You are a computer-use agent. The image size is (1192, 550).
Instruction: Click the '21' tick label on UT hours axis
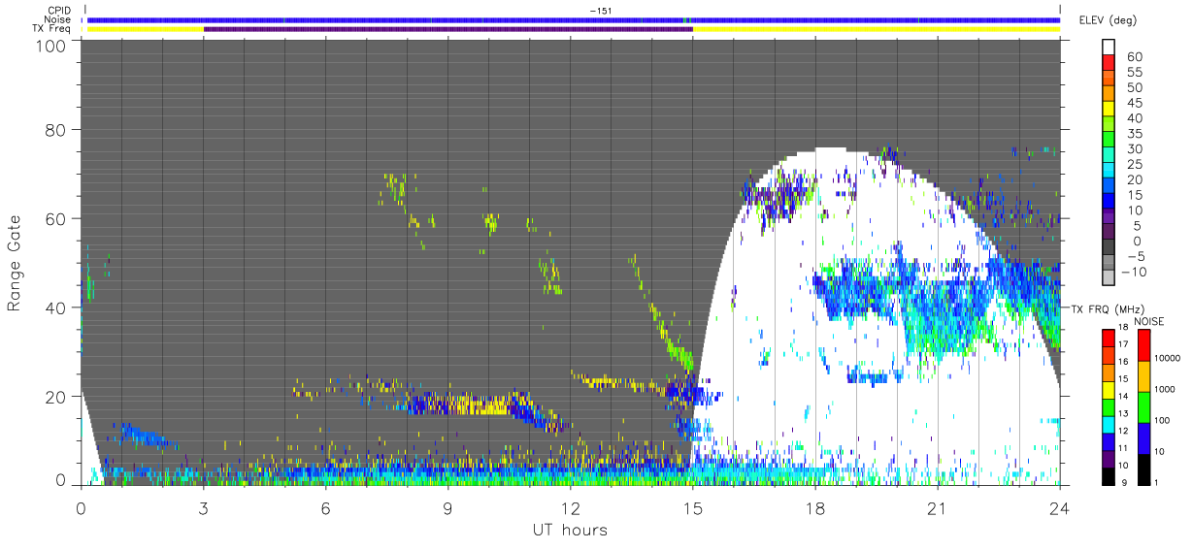pos(937,508)
